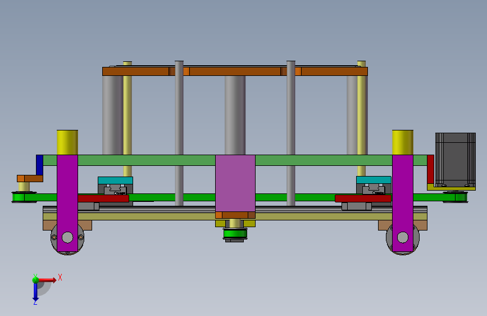Select the dark gray stepper motor

pyautogui.click(x=456, y=160)
